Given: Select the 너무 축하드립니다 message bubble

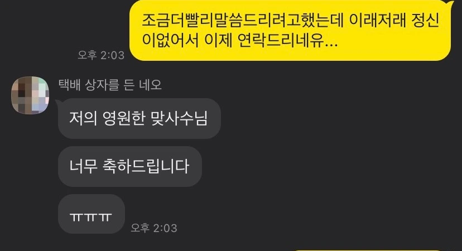Looking at the screenshot, I should (x=130, y=166).
